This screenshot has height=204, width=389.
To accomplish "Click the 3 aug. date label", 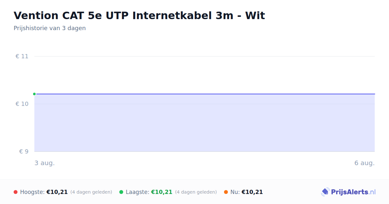I will pyautogui.click(x=45, y=163).
